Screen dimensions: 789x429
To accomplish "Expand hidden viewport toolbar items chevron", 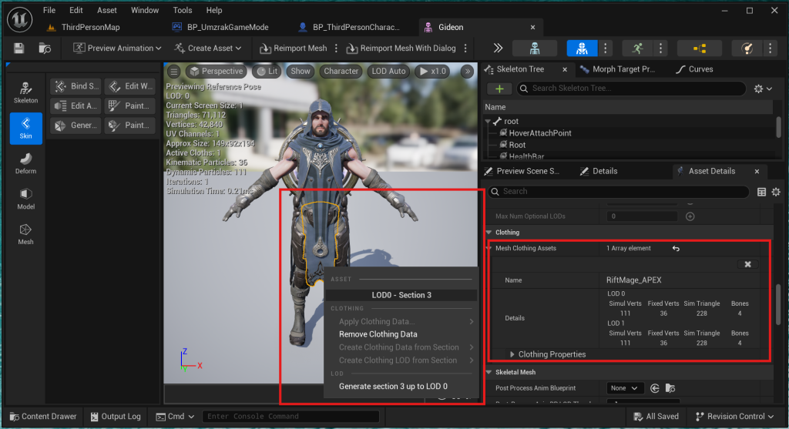I will (x=468, y=72).
